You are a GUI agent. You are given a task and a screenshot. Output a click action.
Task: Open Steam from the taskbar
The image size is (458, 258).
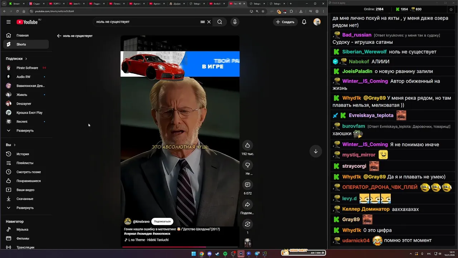click(x=217, y=254)
